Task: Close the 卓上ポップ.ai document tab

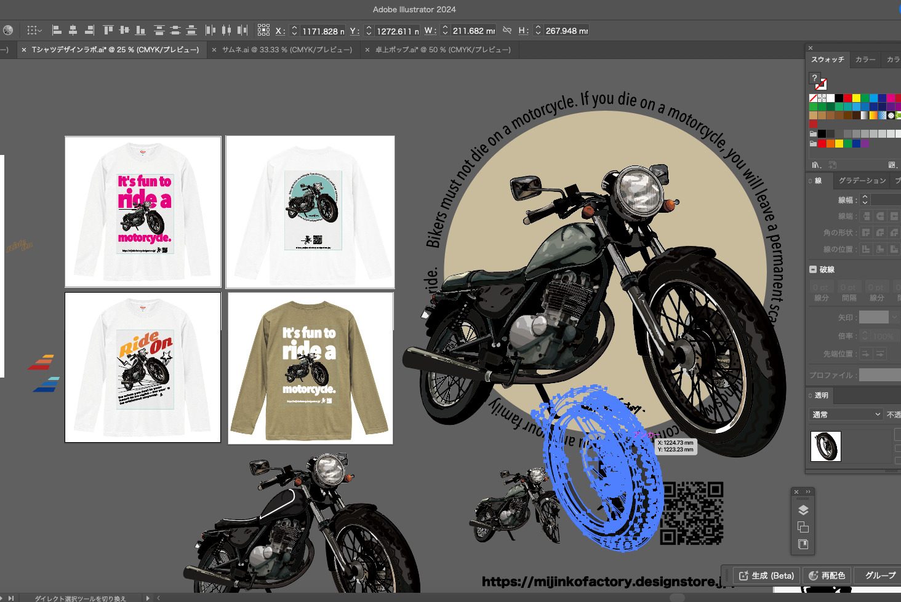Action: pos(367,50)
